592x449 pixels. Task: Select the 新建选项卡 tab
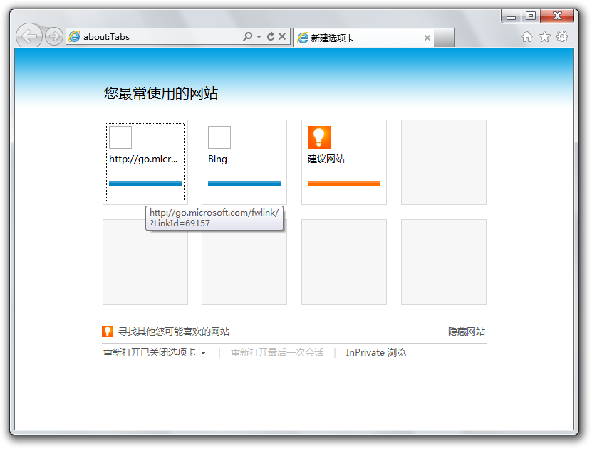[x=363, y=38]
